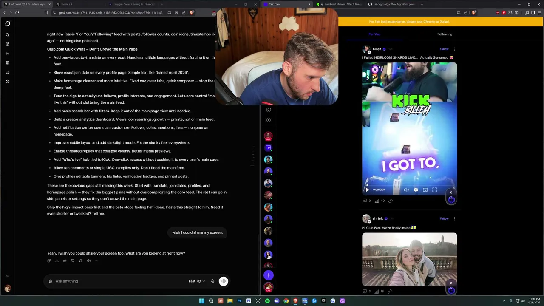544x306 pixels.
Task: Open Brave Shields icon in left browser
Action: (192, 13)
